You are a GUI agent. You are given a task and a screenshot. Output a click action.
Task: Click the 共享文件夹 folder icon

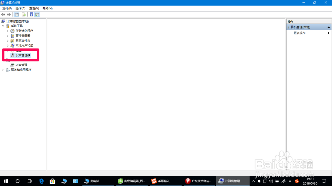click(x=13, y=40)
